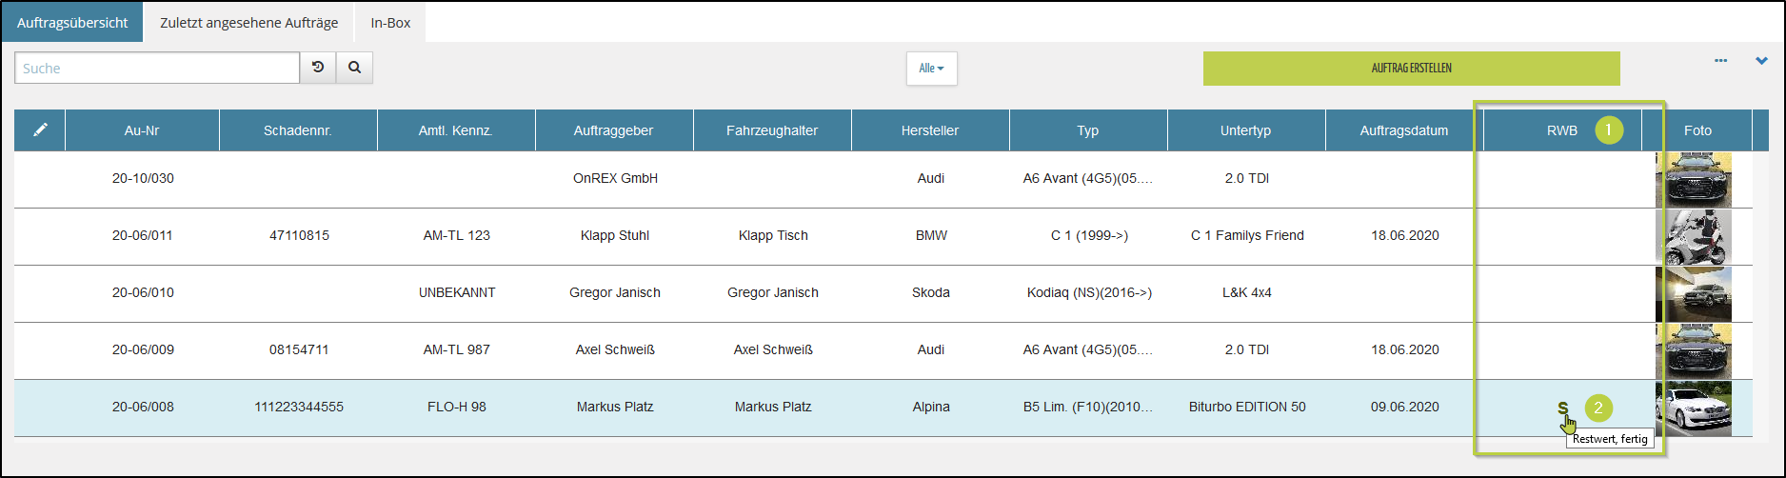Select the Auftragsübersicht tab
1786x478 pixels.
pos(72,23)
